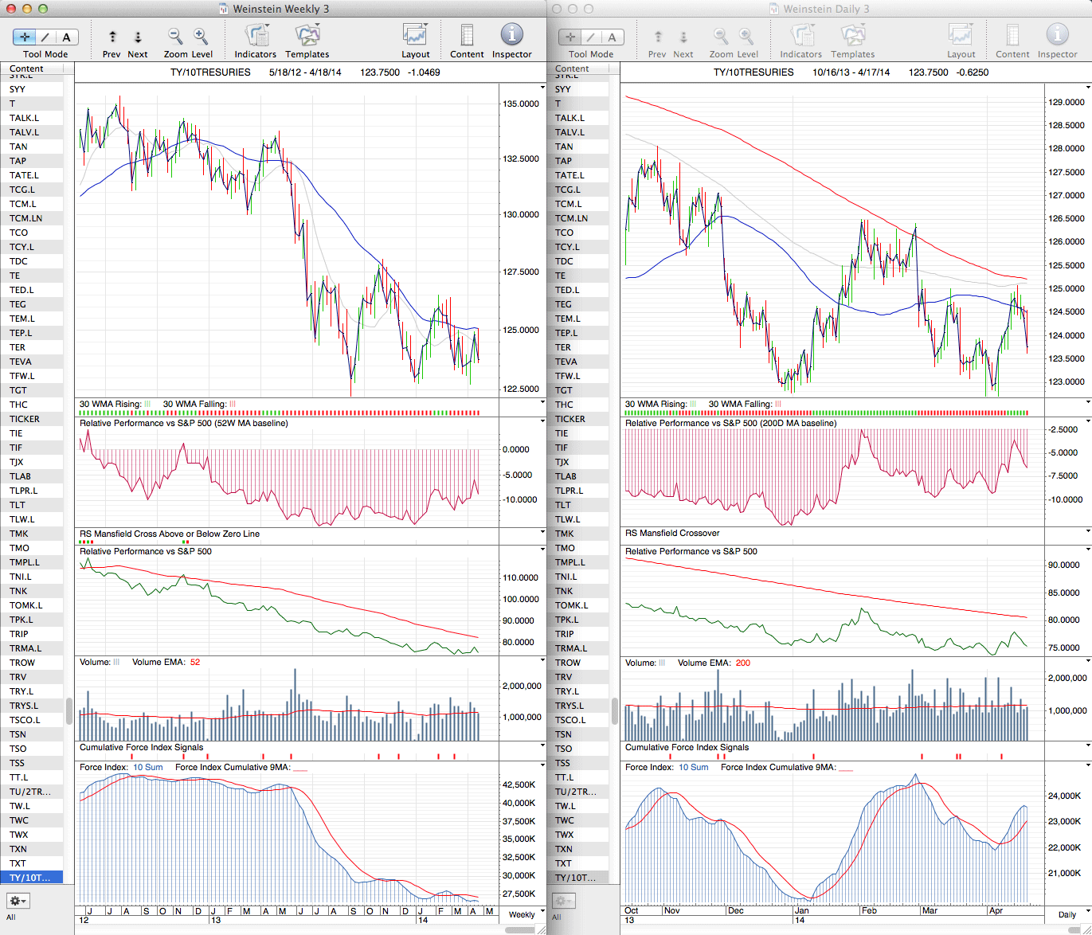This screenshot has height=935, width=1092.
Task: Open Templates in Weekly window toolbar
Action: [307, 37]
